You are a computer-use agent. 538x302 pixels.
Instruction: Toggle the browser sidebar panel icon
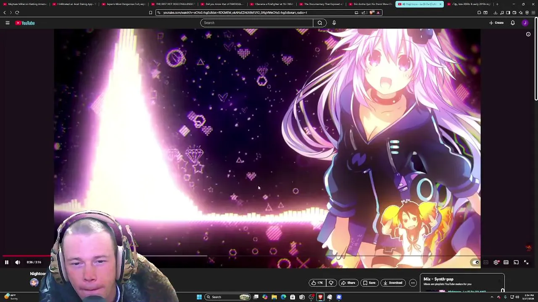click(508, 13)
